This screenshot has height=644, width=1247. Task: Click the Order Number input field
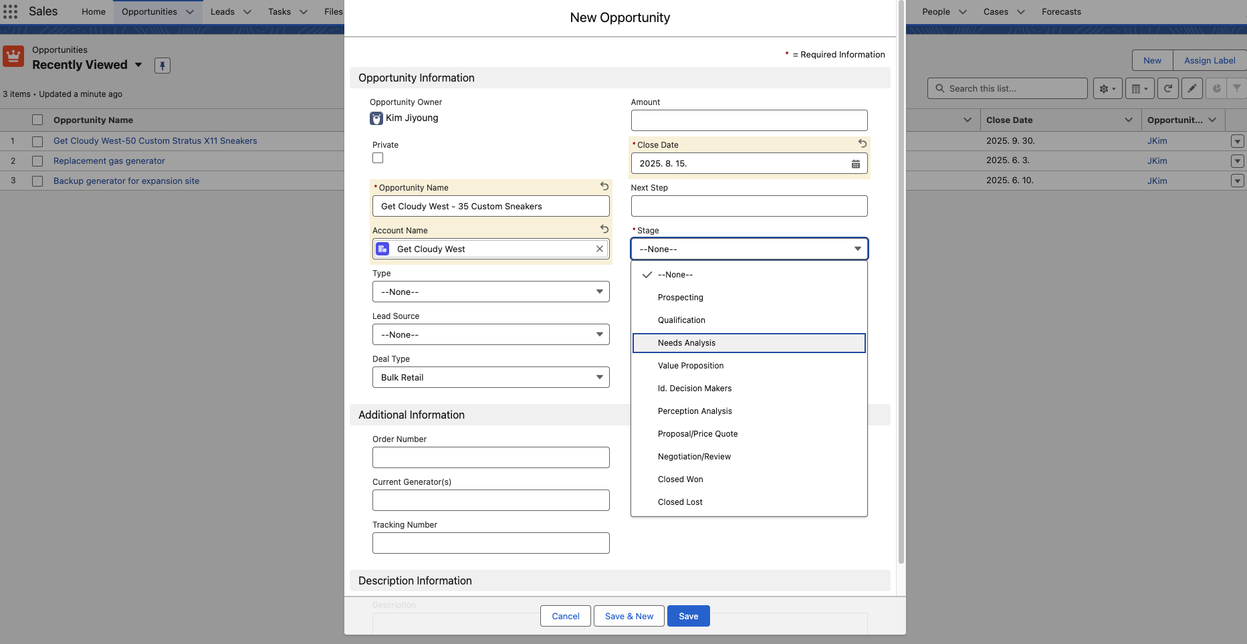click(x=491, y=457)
